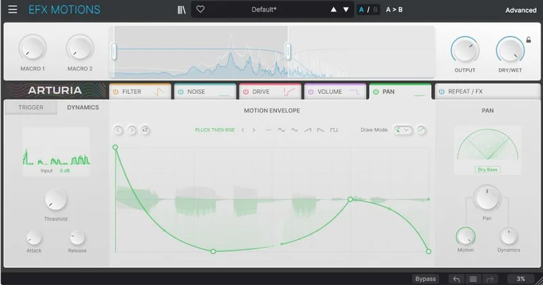
Task: Toggle the Noise module power
Action: coord(181,92)
